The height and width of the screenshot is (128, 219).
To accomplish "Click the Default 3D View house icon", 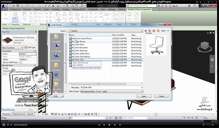I will pyautogui.click(x=58, y=6).
